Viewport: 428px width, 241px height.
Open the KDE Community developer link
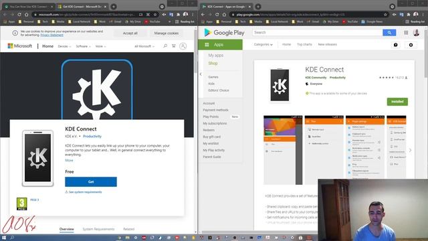pos(316,78)
